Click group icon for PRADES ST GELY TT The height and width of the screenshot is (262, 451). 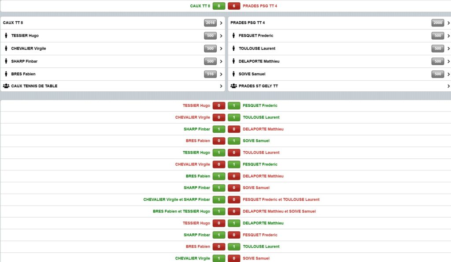(x=234, y=86)
